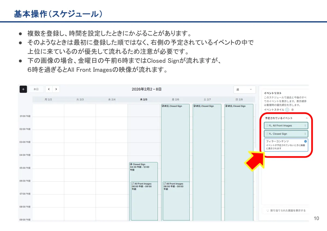Select the 火 2/3 column header
Viewport: 327px width, 231px height.
click(80, 100)
